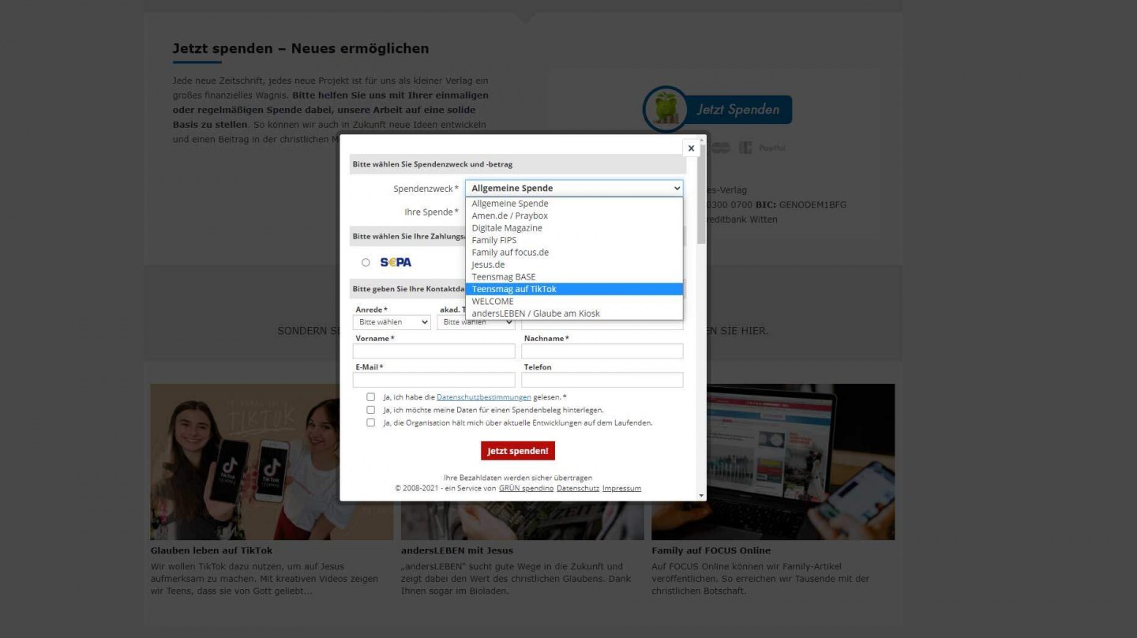Viewport: 1137px width, 638px height.
Task: Select the SEPA payment radio button
Action: pyautogui.click(x=366, y=262)
